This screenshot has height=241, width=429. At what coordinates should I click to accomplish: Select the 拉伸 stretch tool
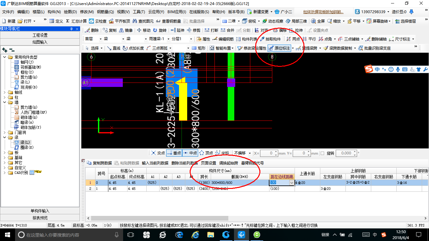[x=296, y=30]
